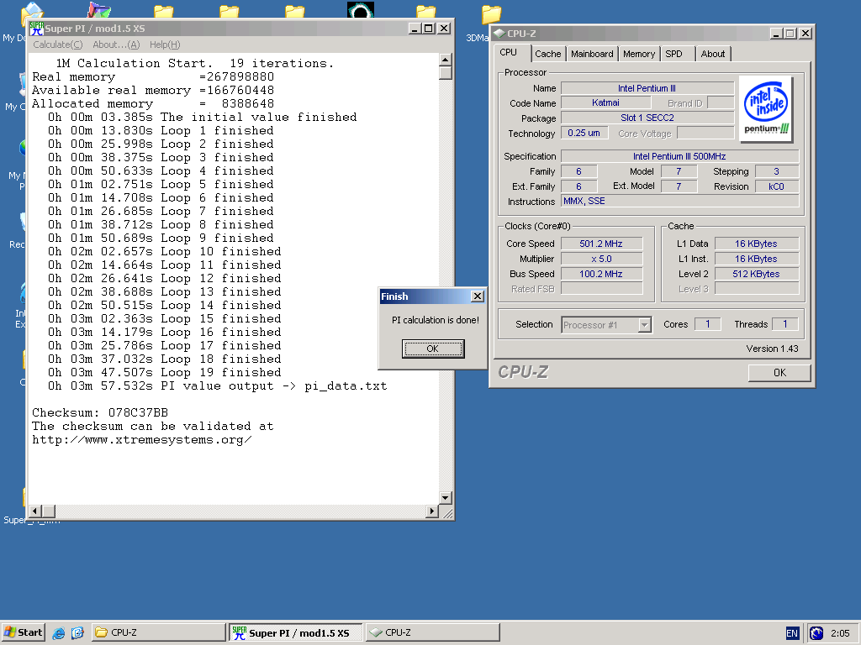Screen dimensions: 861x645
Task: Open the black circle desktop icon
Action: 361,10
